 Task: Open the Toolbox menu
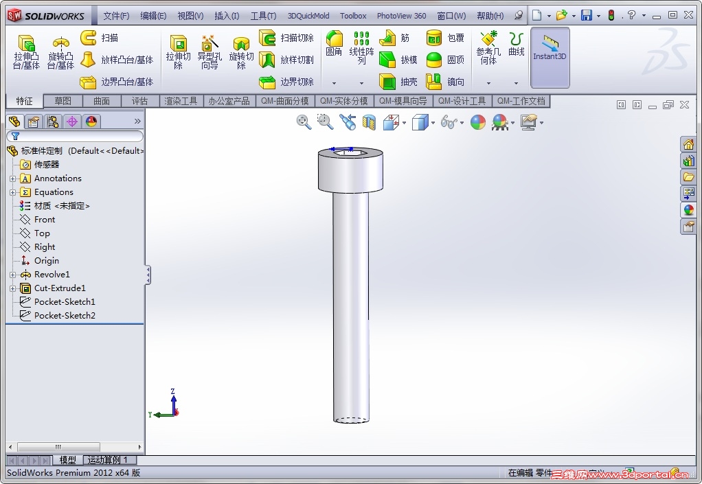[353, 16]
